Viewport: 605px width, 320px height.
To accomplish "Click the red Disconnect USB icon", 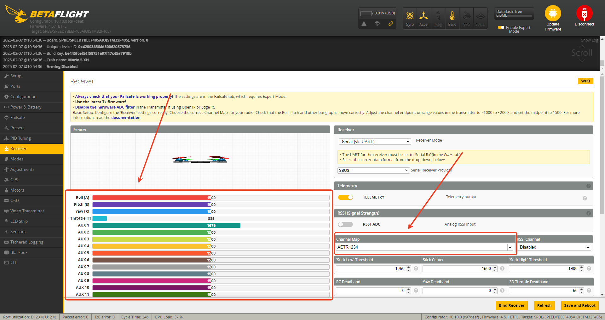I will 584,13.
